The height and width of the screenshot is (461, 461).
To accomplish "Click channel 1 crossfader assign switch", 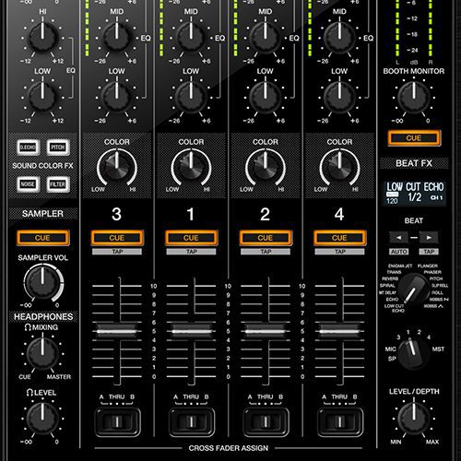I will pyautogui.click(x=191, y=421).
